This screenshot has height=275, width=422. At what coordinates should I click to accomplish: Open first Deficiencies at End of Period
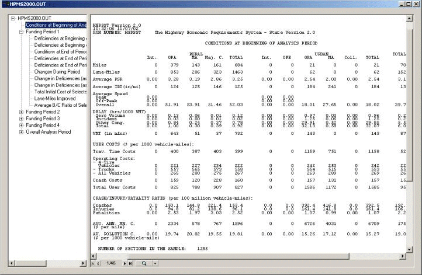(60, 58)
